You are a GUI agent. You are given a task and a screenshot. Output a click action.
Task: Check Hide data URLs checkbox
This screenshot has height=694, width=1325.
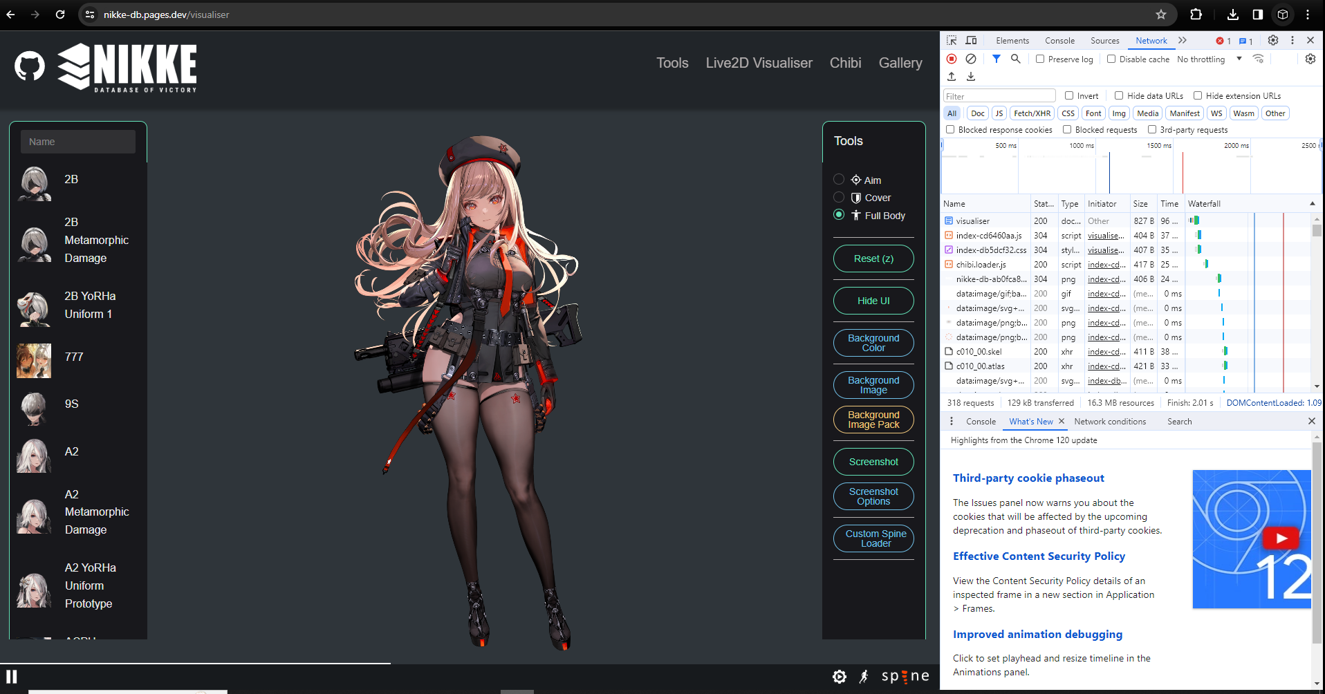pyautogui.click(x=1119, y=95)
